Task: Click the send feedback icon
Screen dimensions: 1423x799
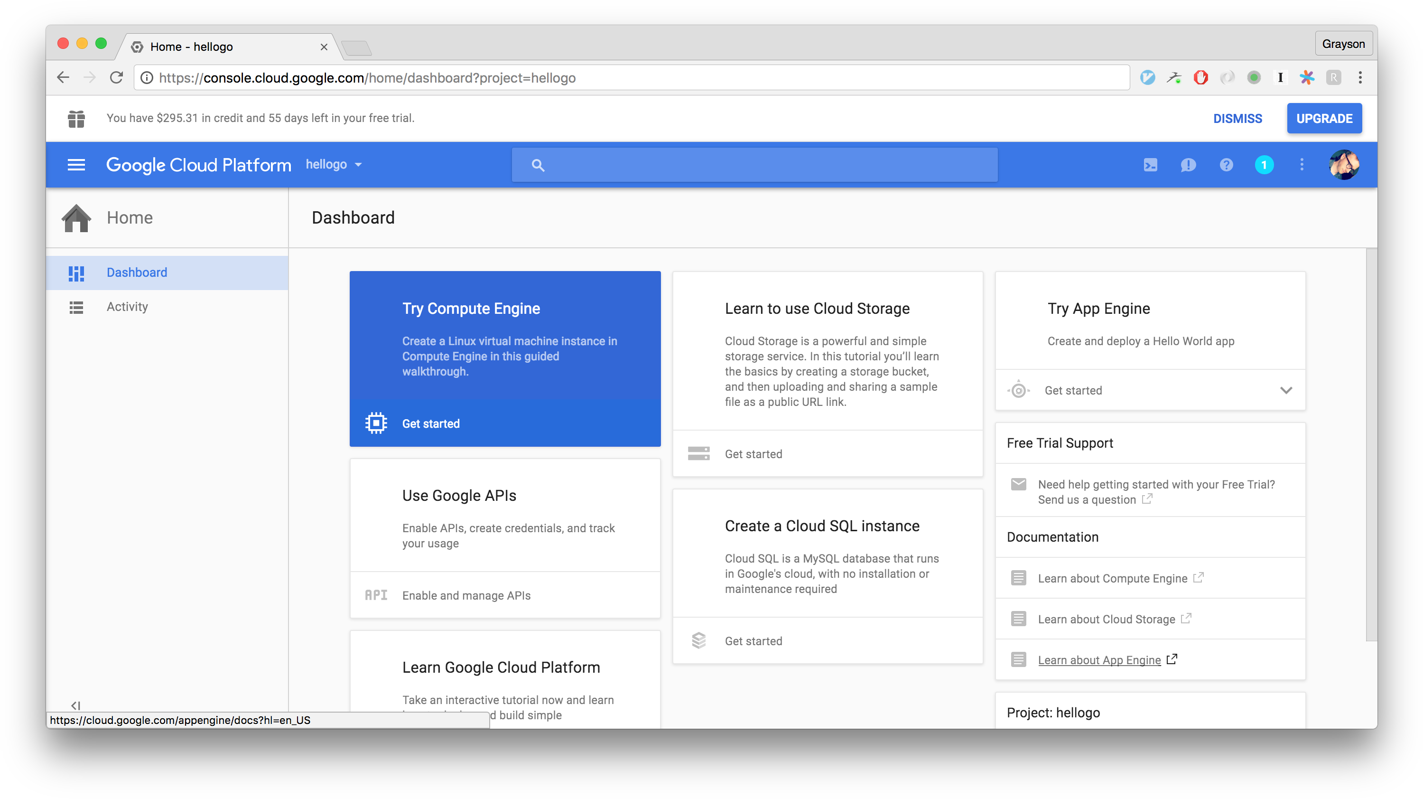Action: point(1188,165)
